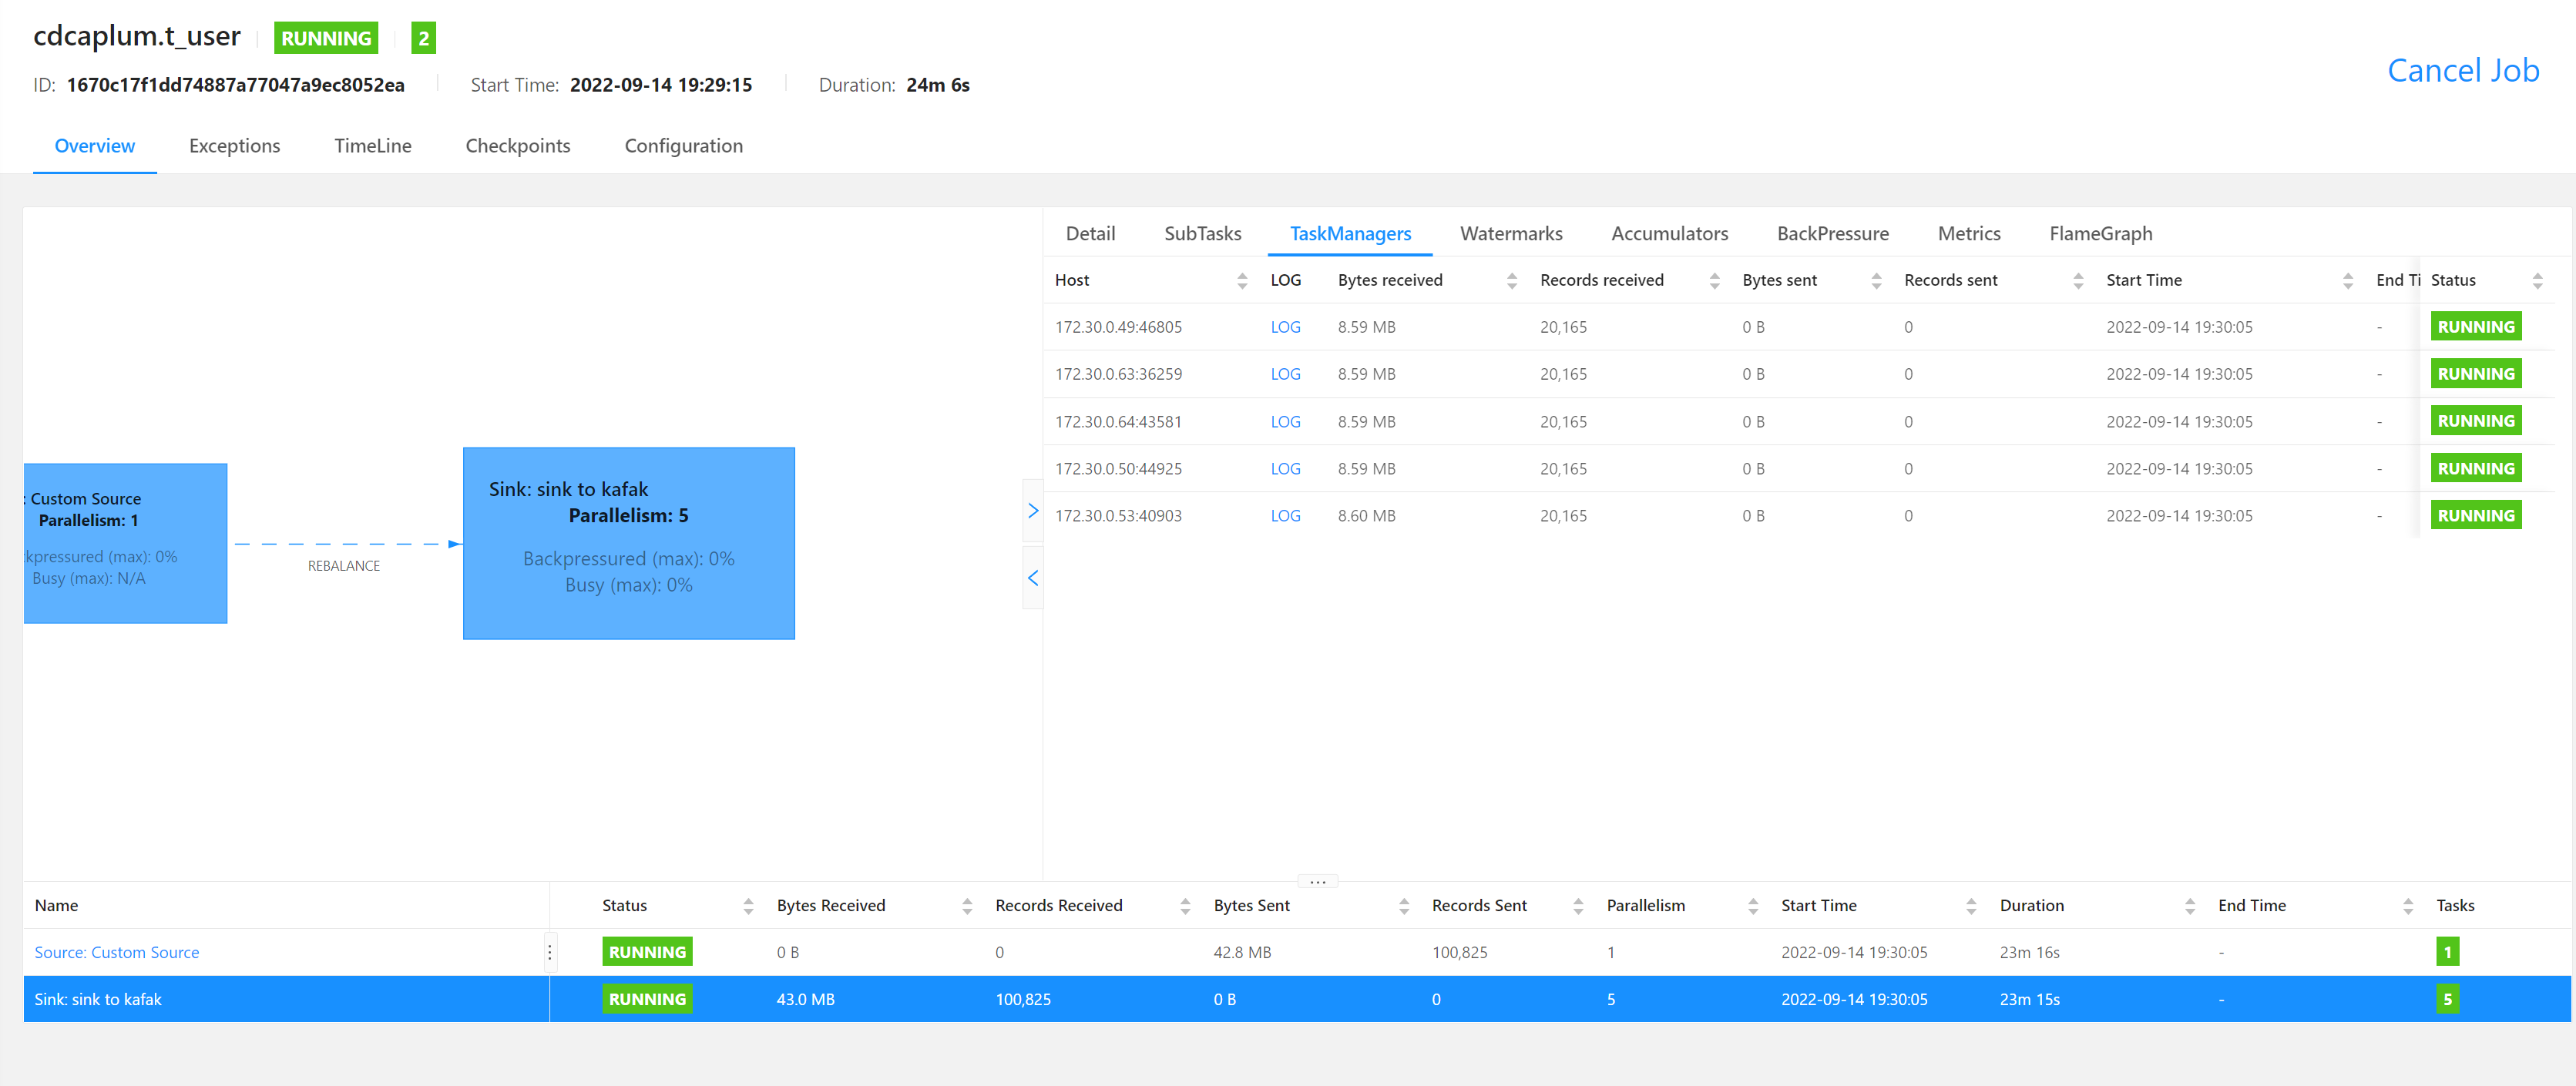Click the REBALANCE edge label
This screenshot has height=1086, width=2576.
click(x=344, y=566)
